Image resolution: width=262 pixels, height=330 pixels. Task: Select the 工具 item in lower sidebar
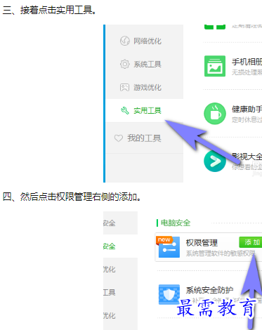[x=120, y=292]
